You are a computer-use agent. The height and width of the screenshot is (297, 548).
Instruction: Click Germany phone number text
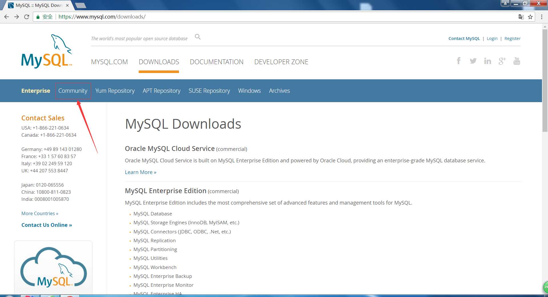point(51,149)
